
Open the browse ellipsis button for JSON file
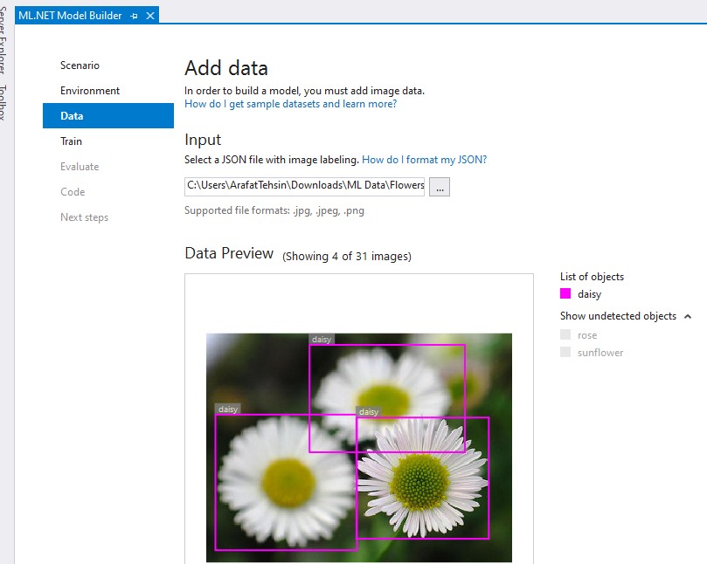(x=440, y=186)
